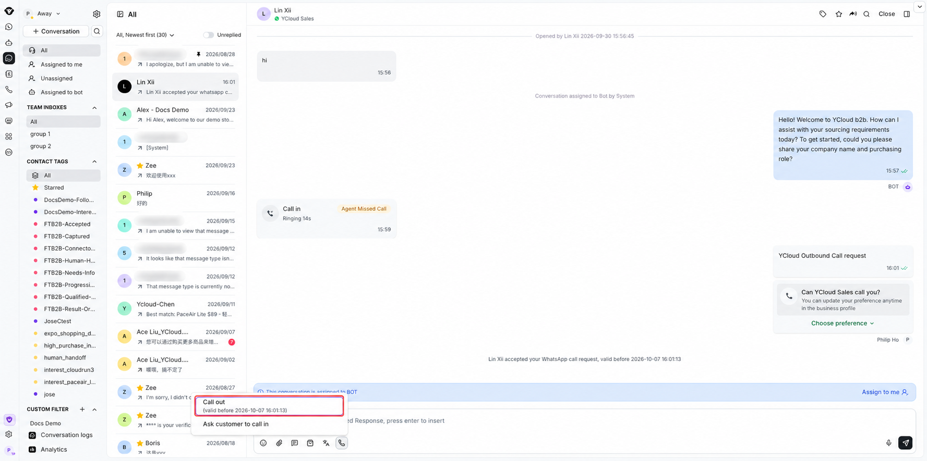Screen dimensions: 927x461
Task: Click the chevron button at top-right corner
Action: point(920,7)
